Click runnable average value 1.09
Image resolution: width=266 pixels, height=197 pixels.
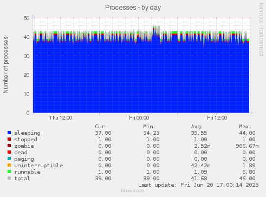pyautogui.click(x=200, y=172)
